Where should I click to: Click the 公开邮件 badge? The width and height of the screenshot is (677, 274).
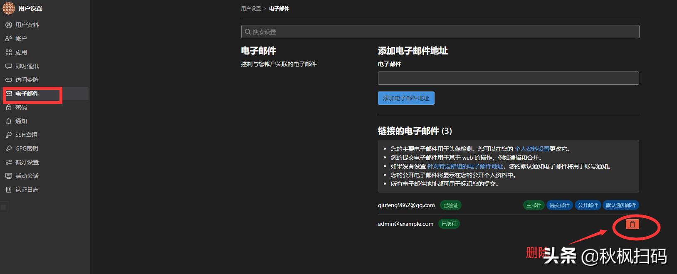pyautogui.click(x=588, y=205)
